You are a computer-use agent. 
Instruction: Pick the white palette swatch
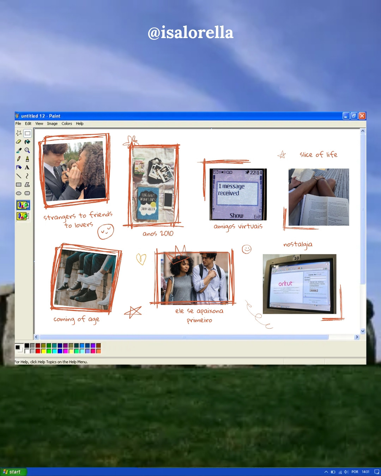[27, 351]
